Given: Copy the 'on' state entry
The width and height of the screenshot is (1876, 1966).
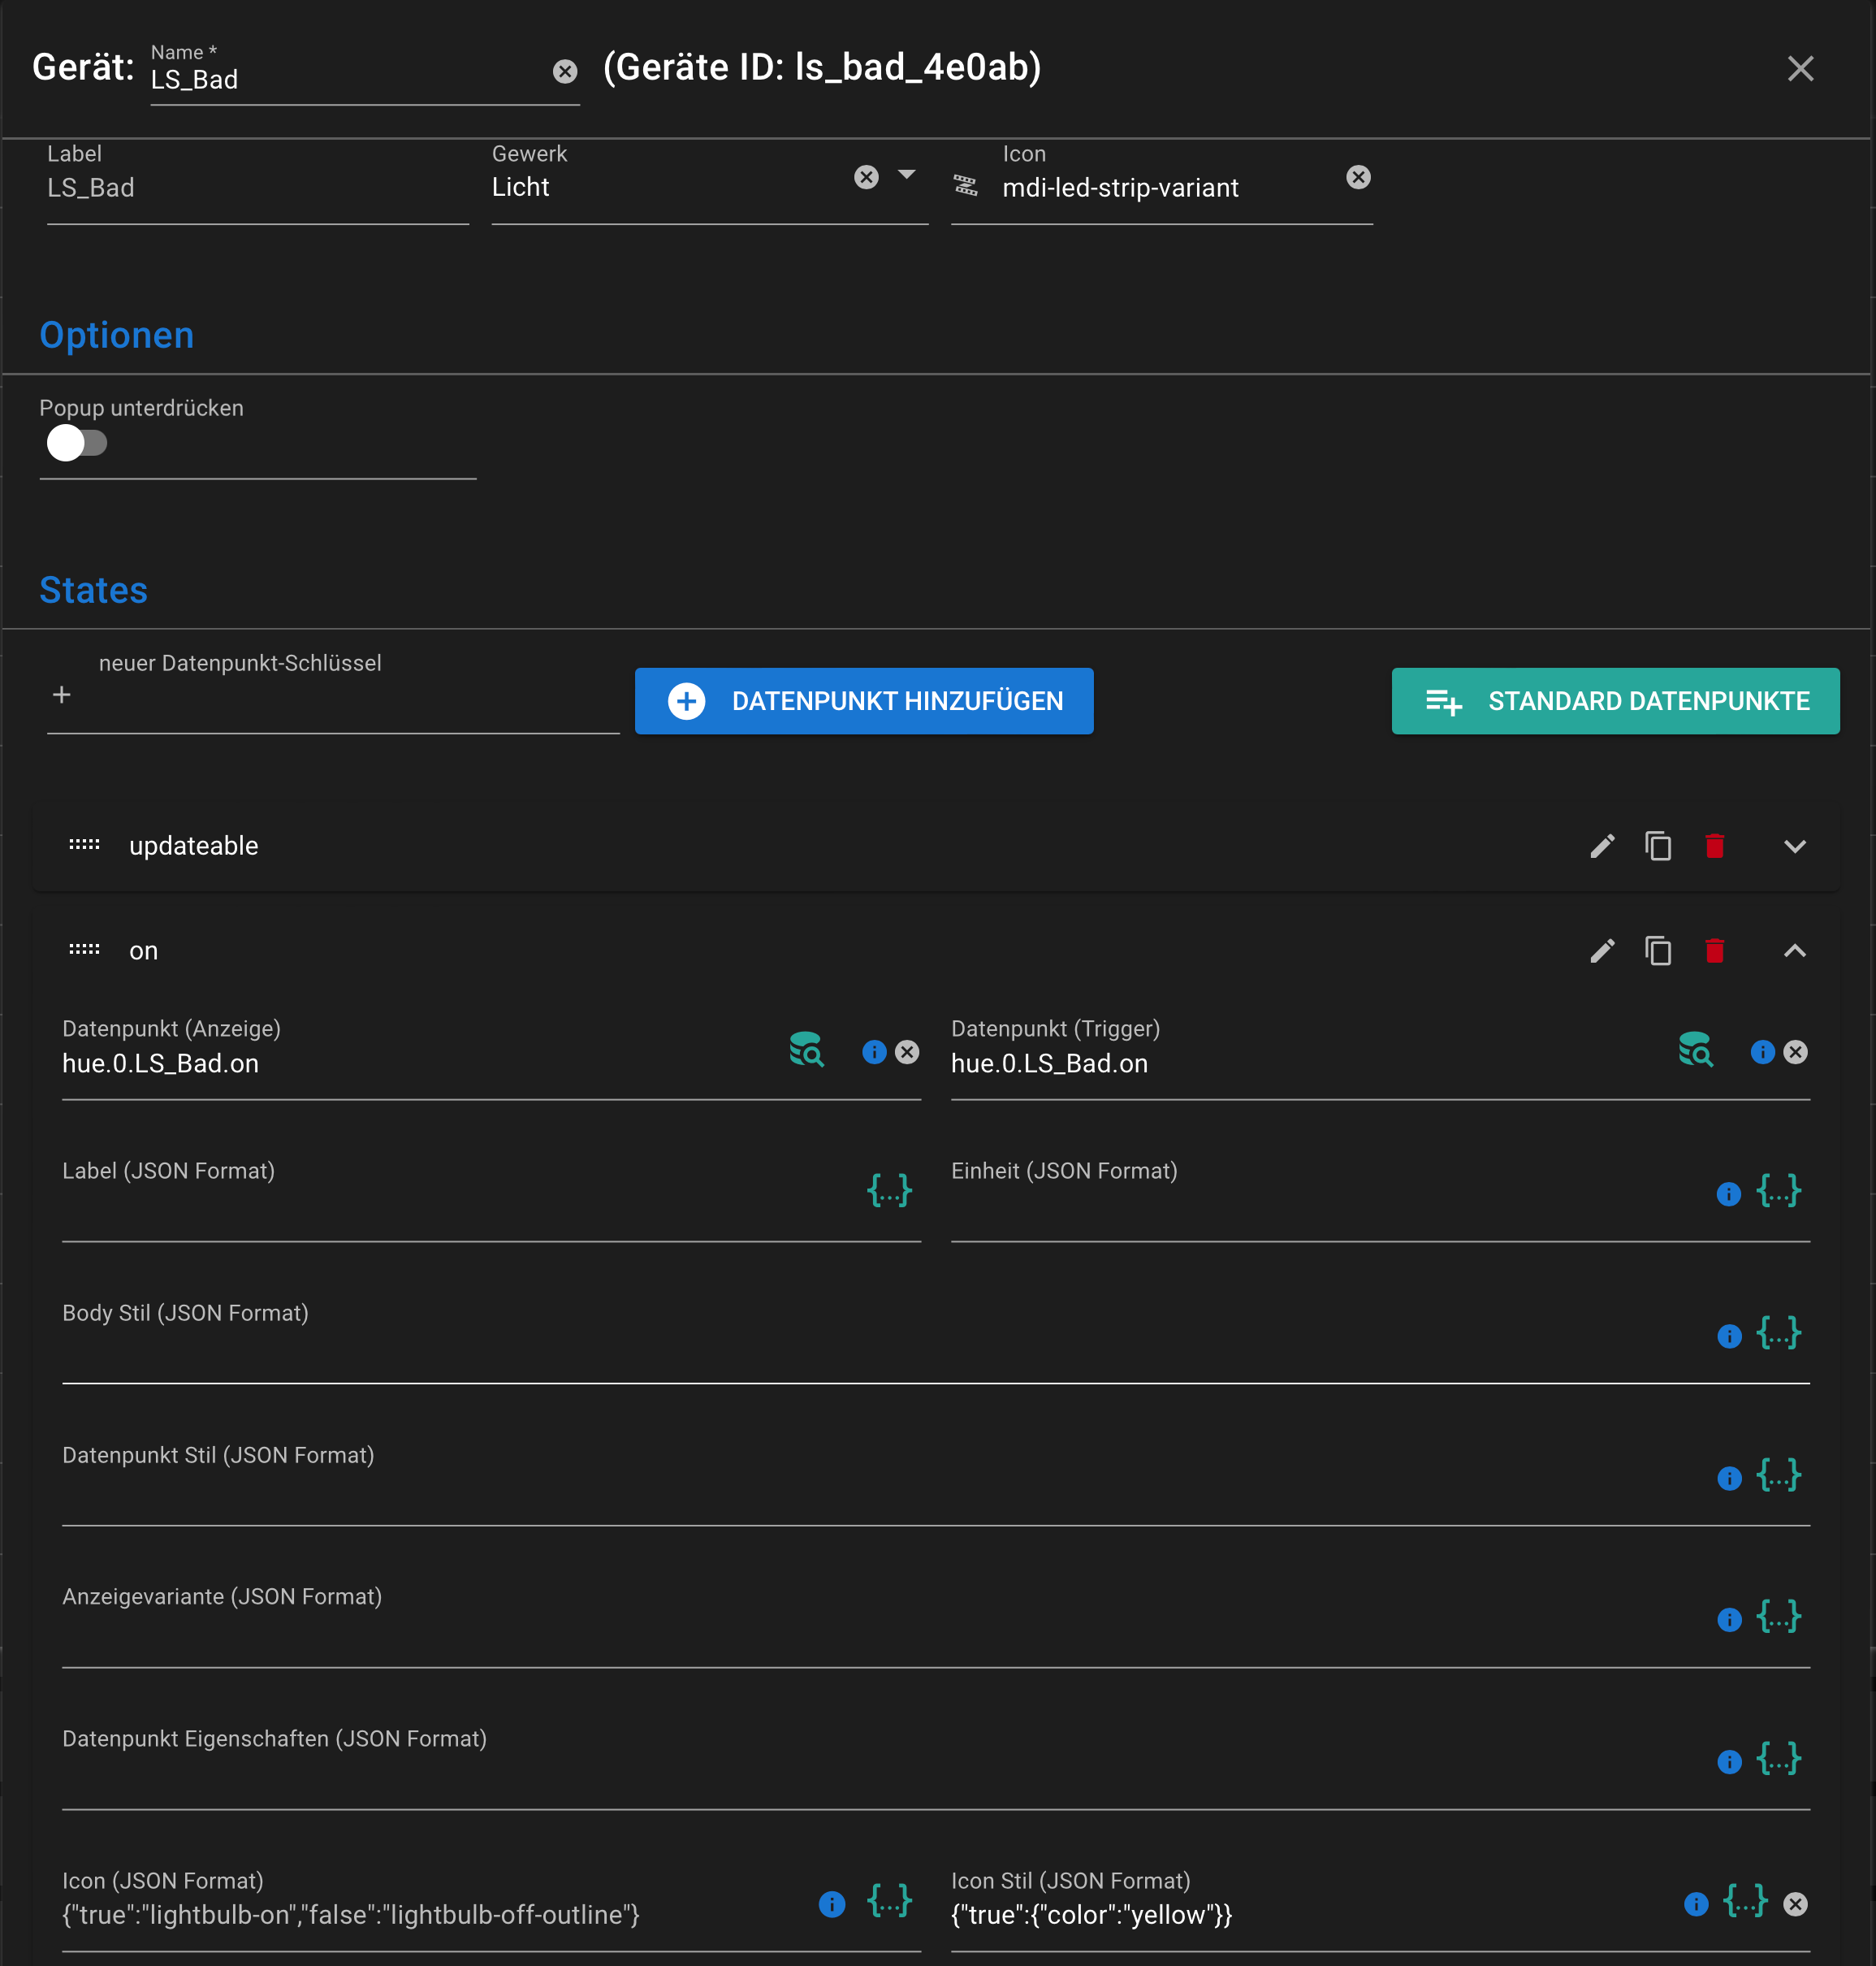Looking at the screenshot, I should 1658,951.
